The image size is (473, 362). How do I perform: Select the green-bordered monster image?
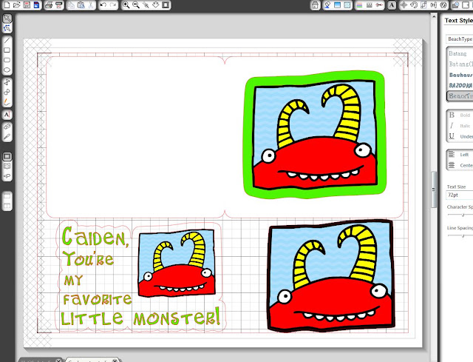click(x=315, y=135)
